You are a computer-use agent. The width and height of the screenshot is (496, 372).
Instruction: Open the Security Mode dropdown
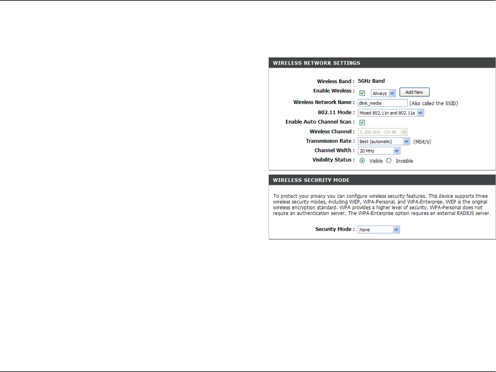379,230
